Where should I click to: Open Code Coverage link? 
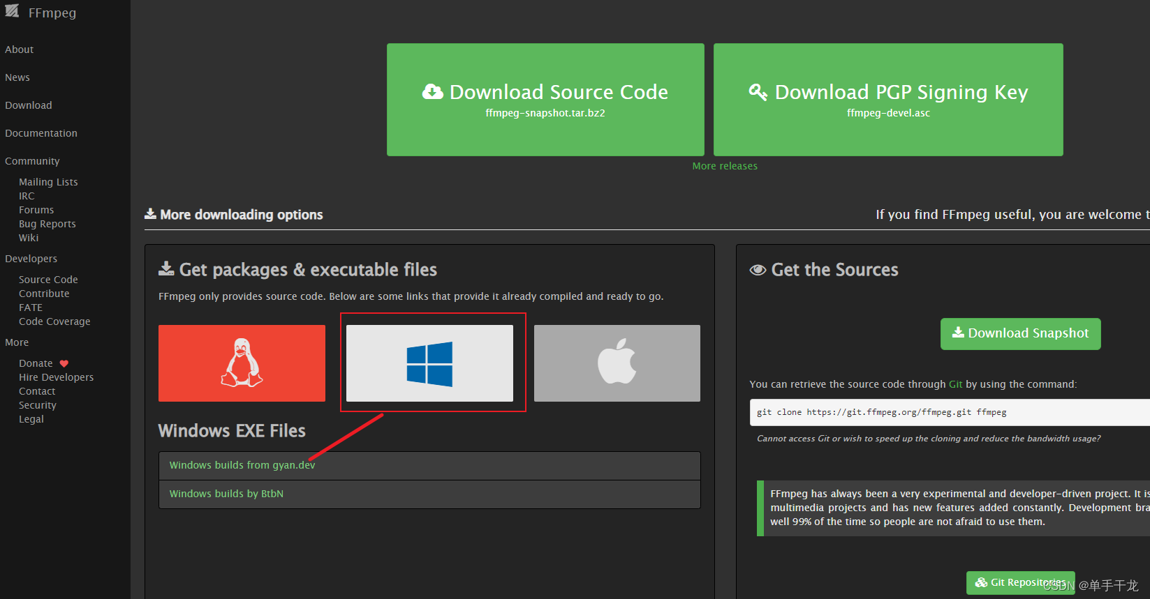pos(54,321)
